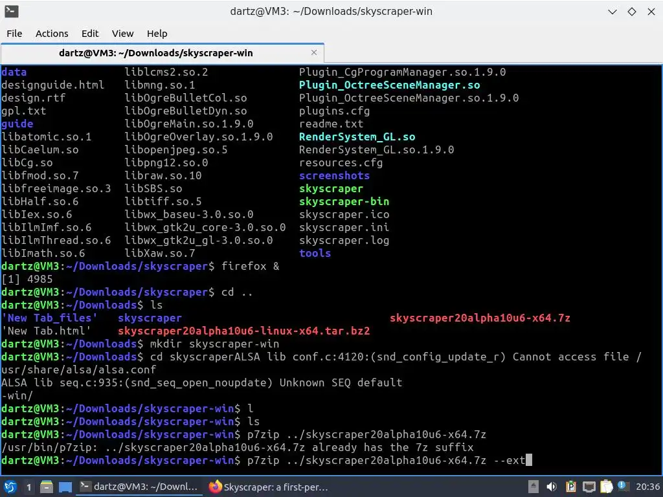The height and width of the screenshot is (497, 663).
Task: Click 'readme.txt' in the listing
Action: coord(331,124)
